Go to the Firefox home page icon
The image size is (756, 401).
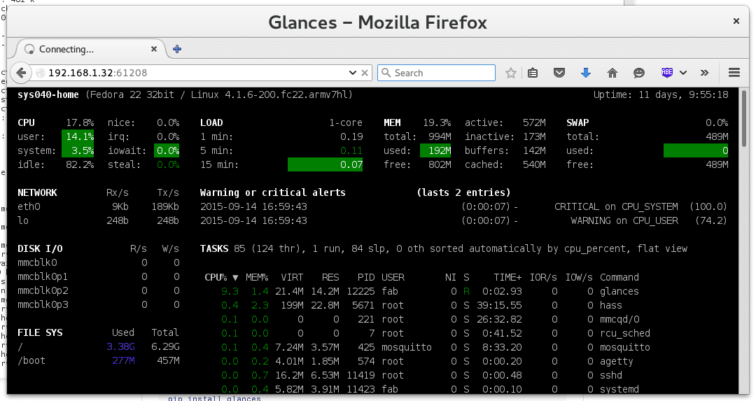pyautogui.click(x=612, y=73)
